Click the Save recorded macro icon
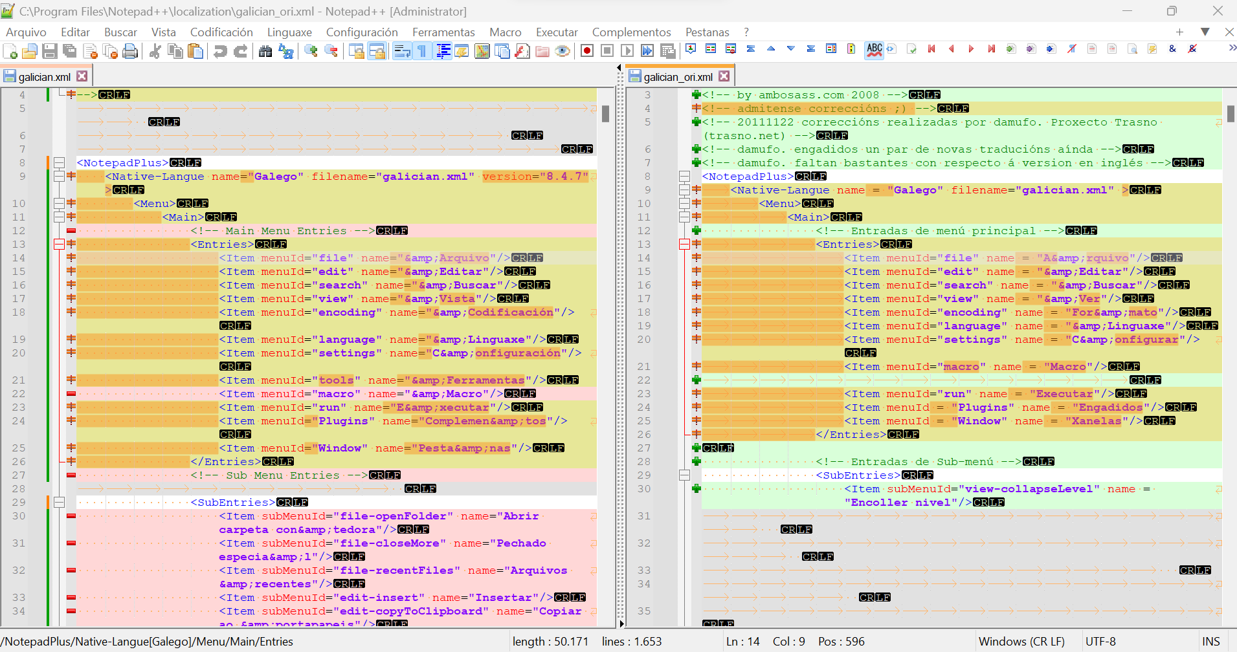Screen dimensions: 1237x652 tap(667, 51)
